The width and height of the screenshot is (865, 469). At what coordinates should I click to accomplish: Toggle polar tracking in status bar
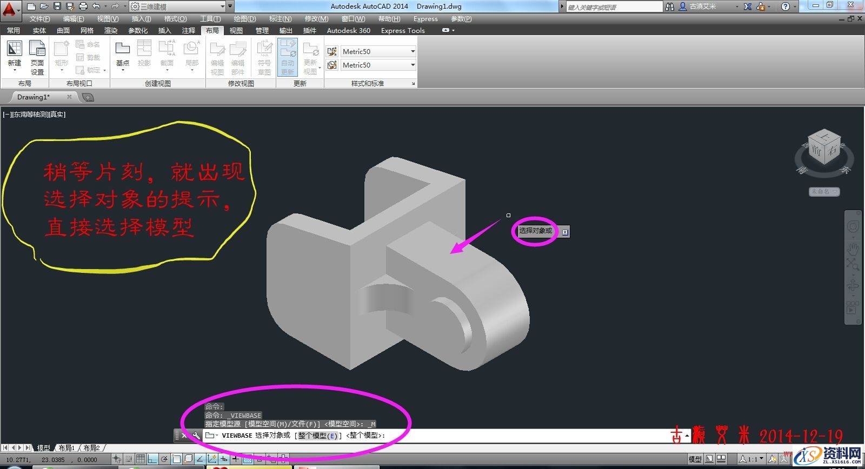point(164,459)
